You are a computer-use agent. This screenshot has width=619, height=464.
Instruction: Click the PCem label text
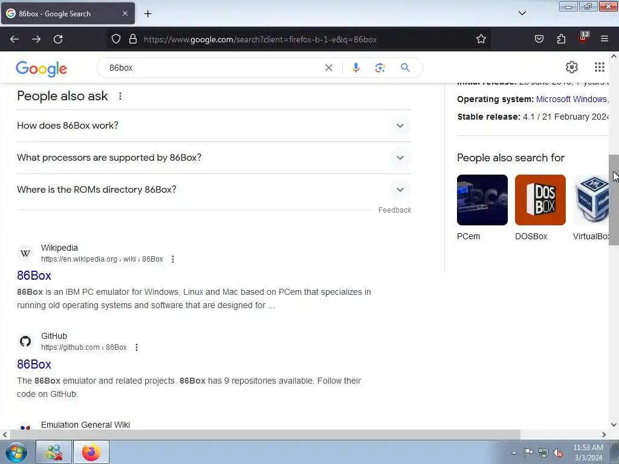pyautogui.click(x=468, y=236)
